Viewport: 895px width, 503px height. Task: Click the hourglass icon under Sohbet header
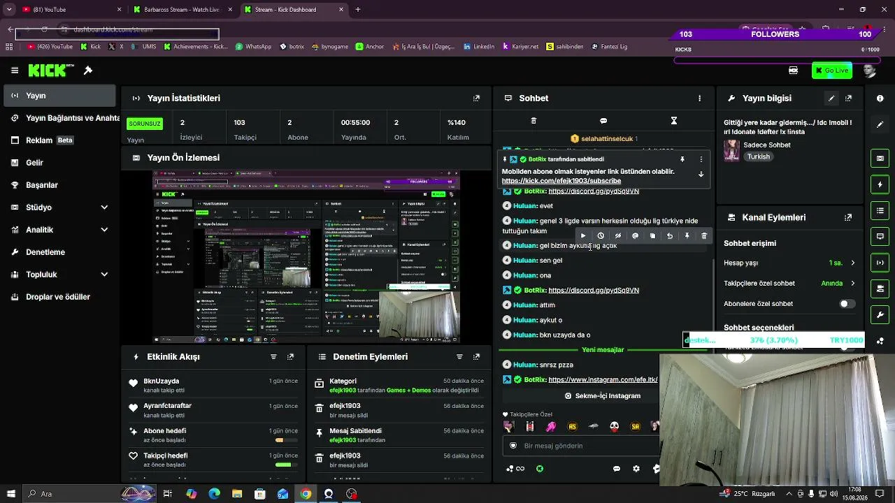(x=674, y=121)
